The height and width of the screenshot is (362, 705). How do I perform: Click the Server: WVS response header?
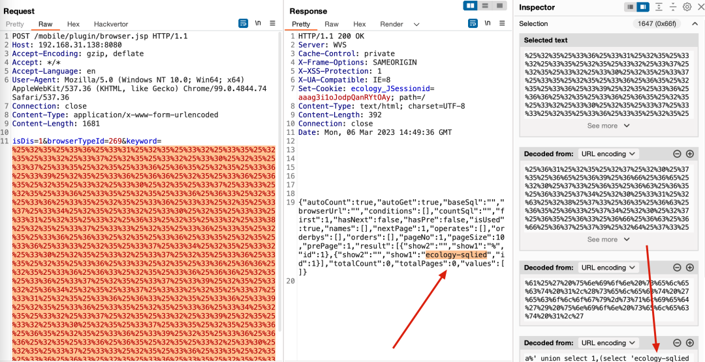pyautogui.click(x=322, y=45)
